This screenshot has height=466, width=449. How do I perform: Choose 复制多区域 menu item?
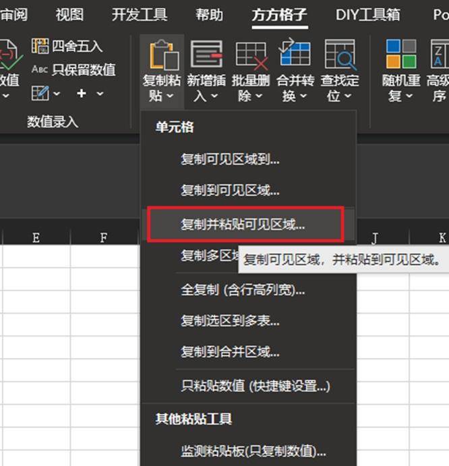(210, 255)
